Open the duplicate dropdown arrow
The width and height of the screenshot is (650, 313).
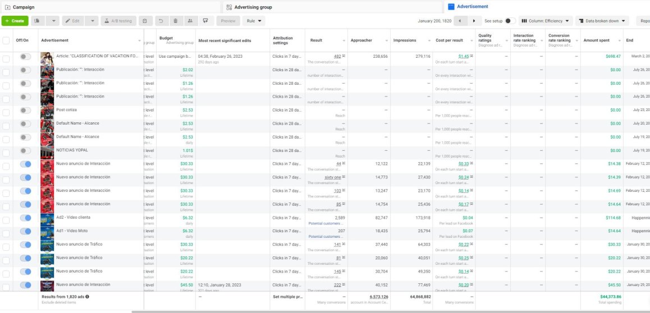[53, 21]
